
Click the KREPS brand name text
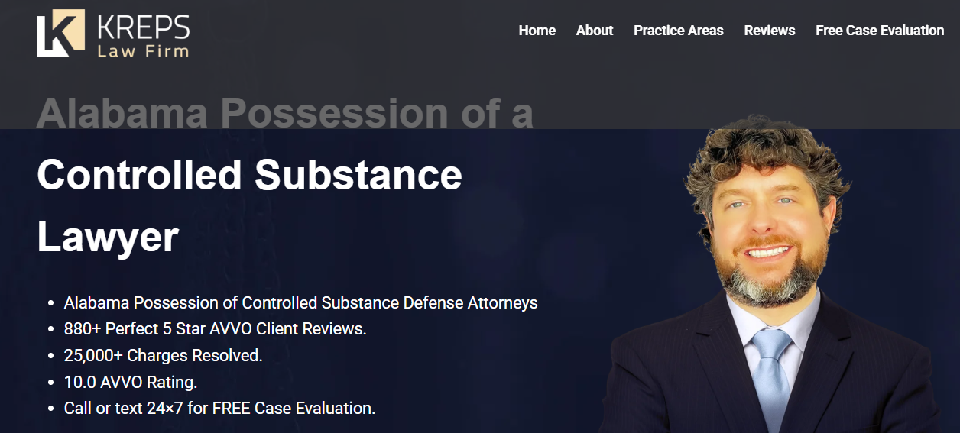143,26
